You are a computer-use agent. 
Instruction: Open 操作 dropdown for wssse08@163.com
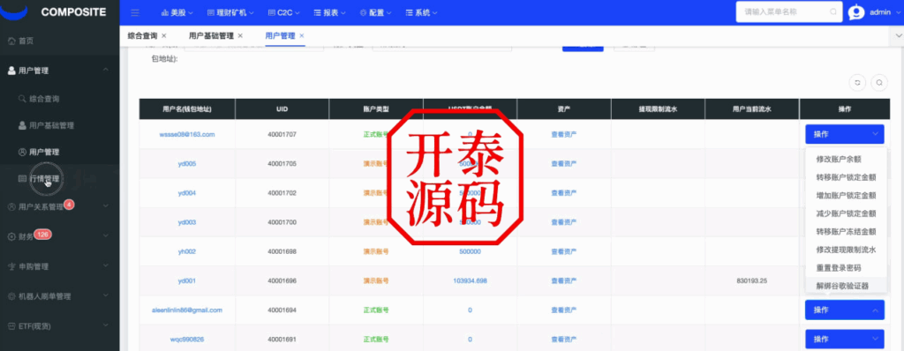(x=845, y=134)
